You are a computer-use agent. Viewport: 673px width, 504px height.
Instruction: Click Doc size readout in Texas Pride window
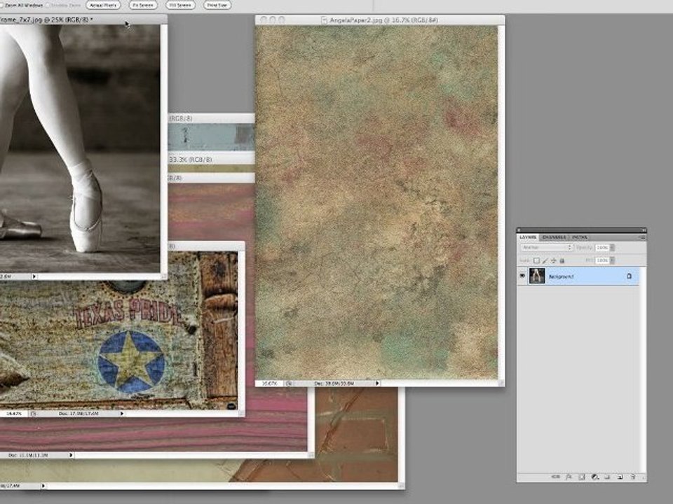pos(79,414)
